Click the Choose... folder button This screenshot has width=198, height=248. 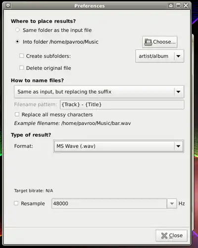(x=160, y=42)
